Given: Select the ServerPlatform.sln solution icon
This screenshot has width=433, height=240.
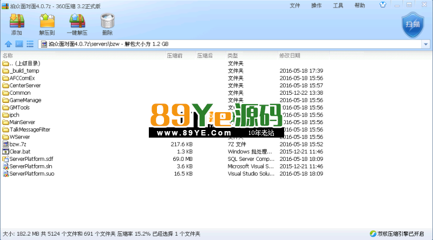Looking at the screenshot, I should (5, 166).
